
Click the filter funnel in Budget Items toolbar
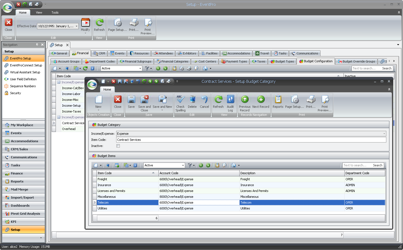(x=190, y=165)
